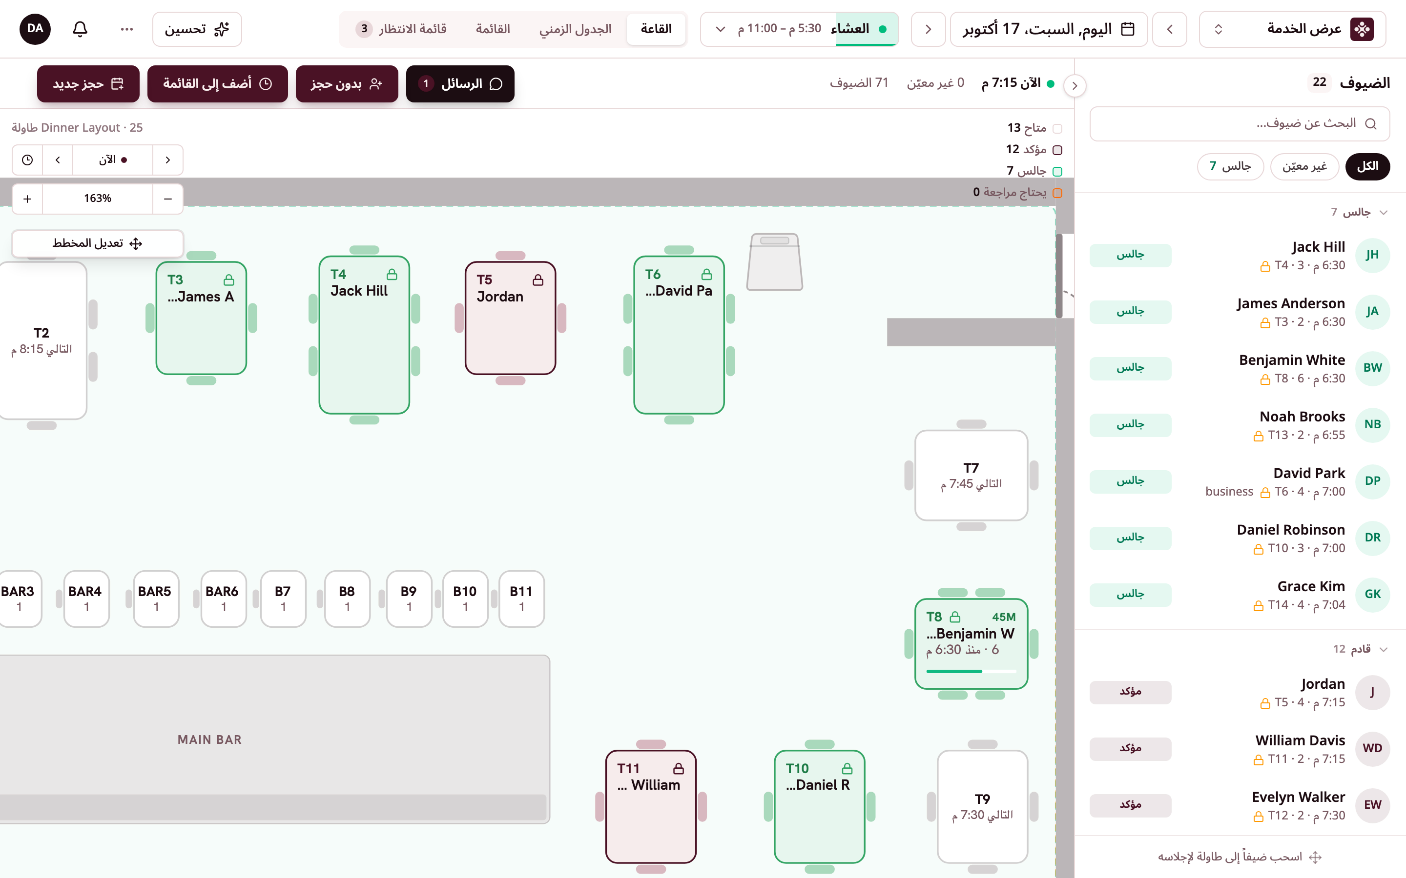The height and width of the screenshot is (878, 1406).
Task: Open notifications bell
Action: point(80,29)
